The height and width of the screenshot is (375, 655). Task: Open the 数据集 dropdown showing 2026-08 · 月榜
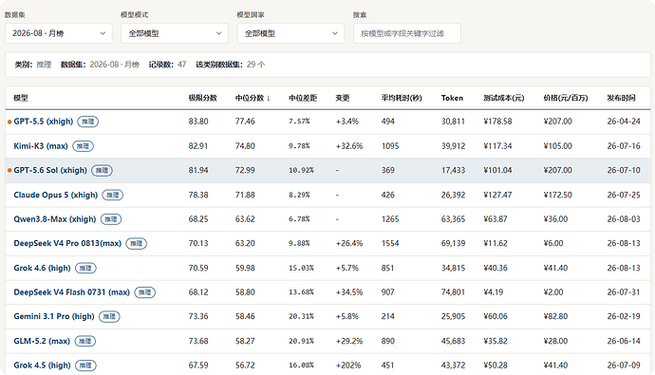59,33
